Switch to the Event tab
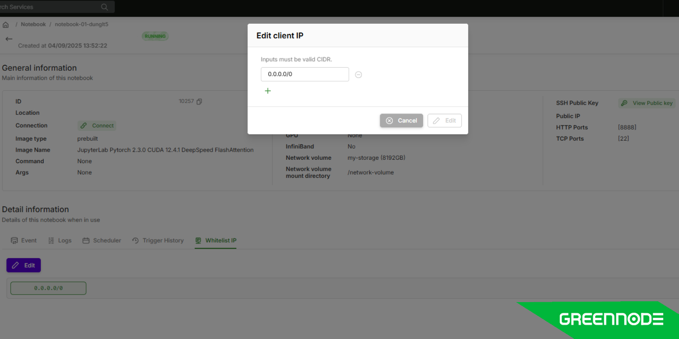 point(24,241)
